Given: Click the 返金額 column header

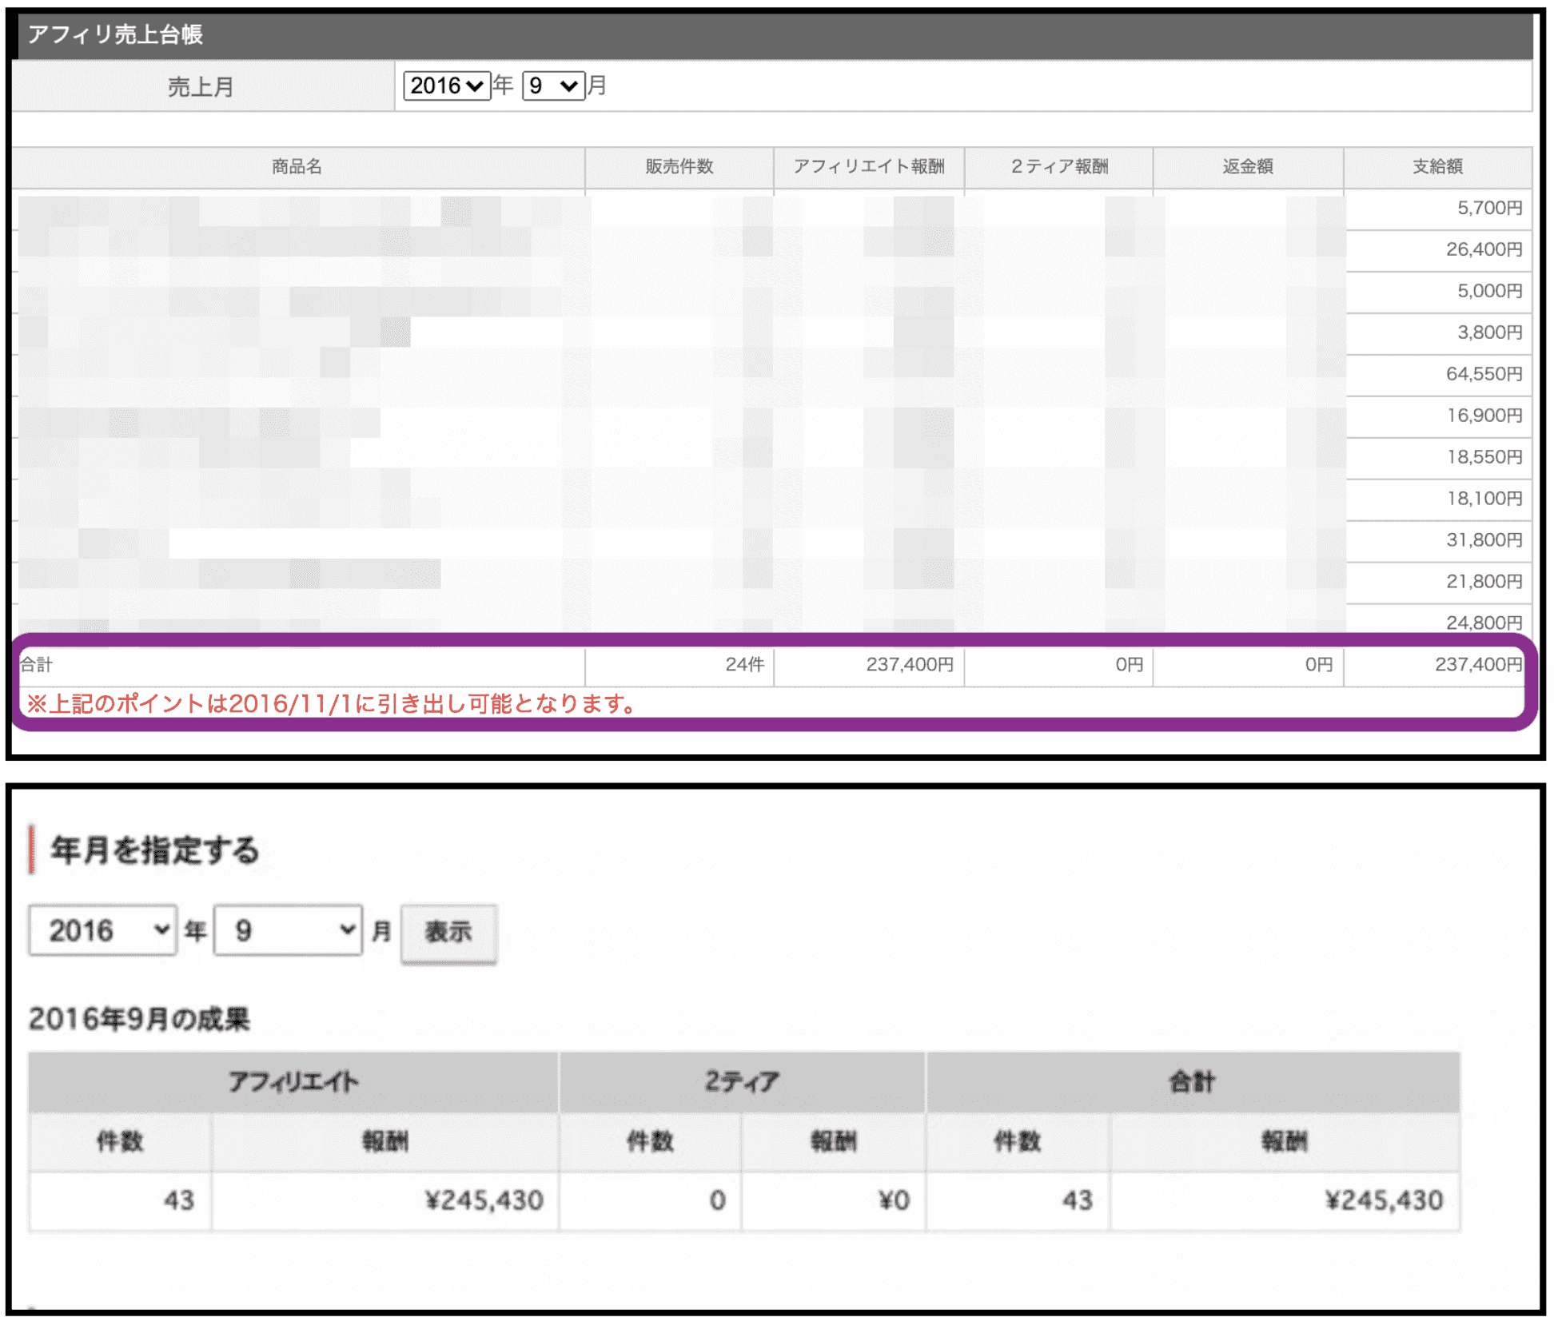Looking at the screenshot, I should click(1247, 167).
